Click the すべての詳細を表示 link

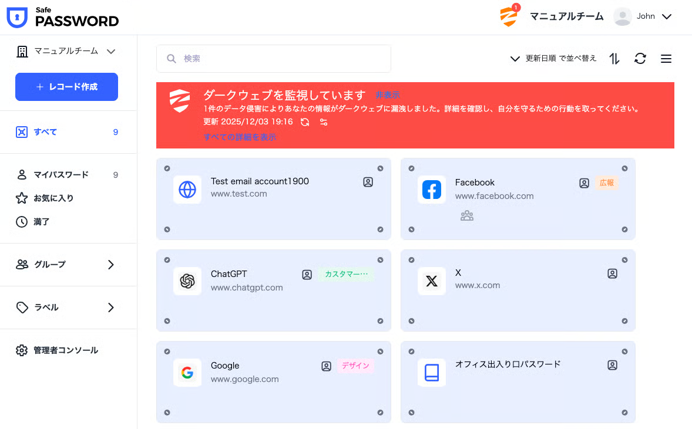pyautogui.click(x=240, y=137)
